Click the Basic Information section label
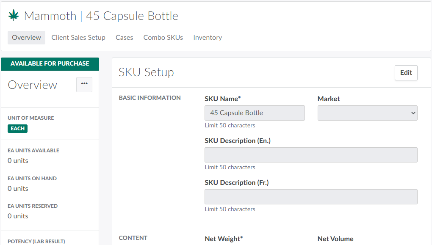Screen dimensions: 432x245 [x=150, y=98]
